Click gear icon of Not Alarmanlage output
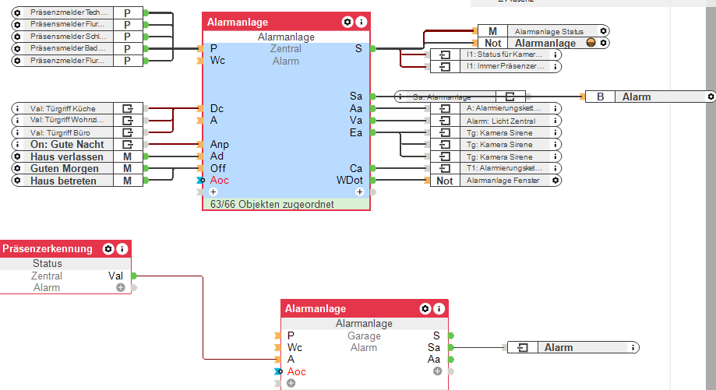The image size is (716, 390). pyautogui.click(x=603, y=43)
